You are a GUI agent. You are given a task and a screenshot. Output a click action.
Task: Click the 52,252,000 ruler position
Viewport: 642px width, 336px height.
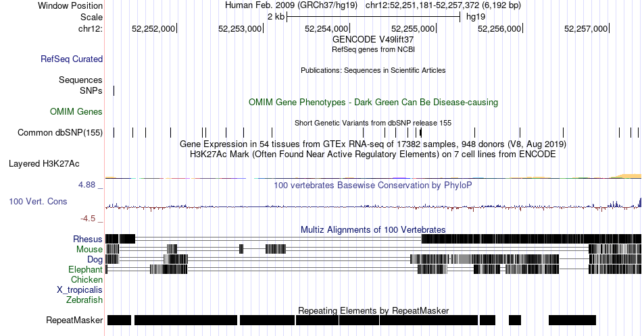153,28
